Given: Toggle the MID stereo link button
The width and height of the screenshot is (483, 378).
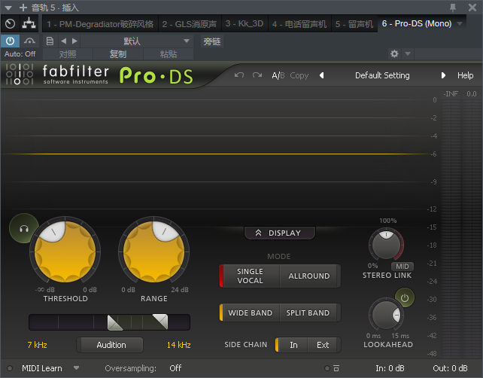Looking at the screenshot, I should (402, 266).
